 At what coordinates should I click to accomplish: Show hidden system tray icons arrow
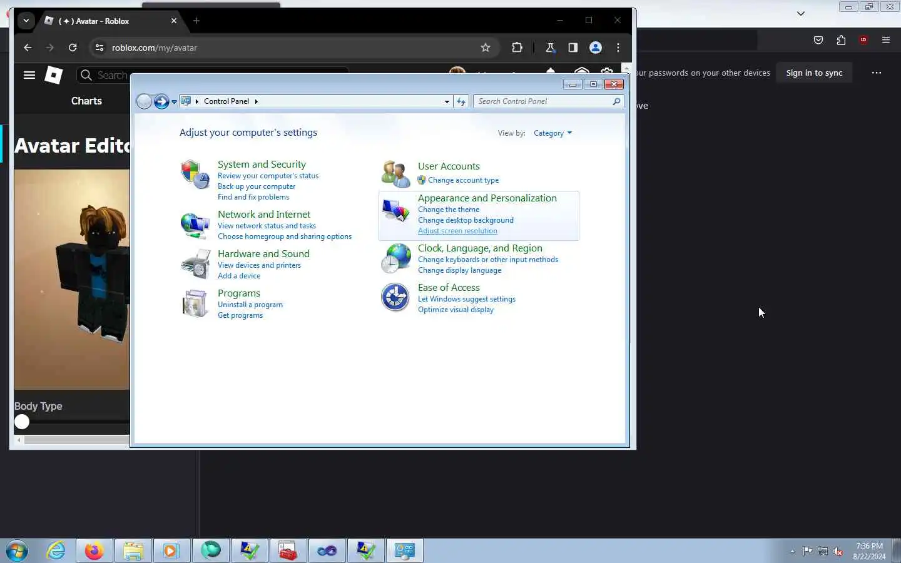[x=792, y=551]
